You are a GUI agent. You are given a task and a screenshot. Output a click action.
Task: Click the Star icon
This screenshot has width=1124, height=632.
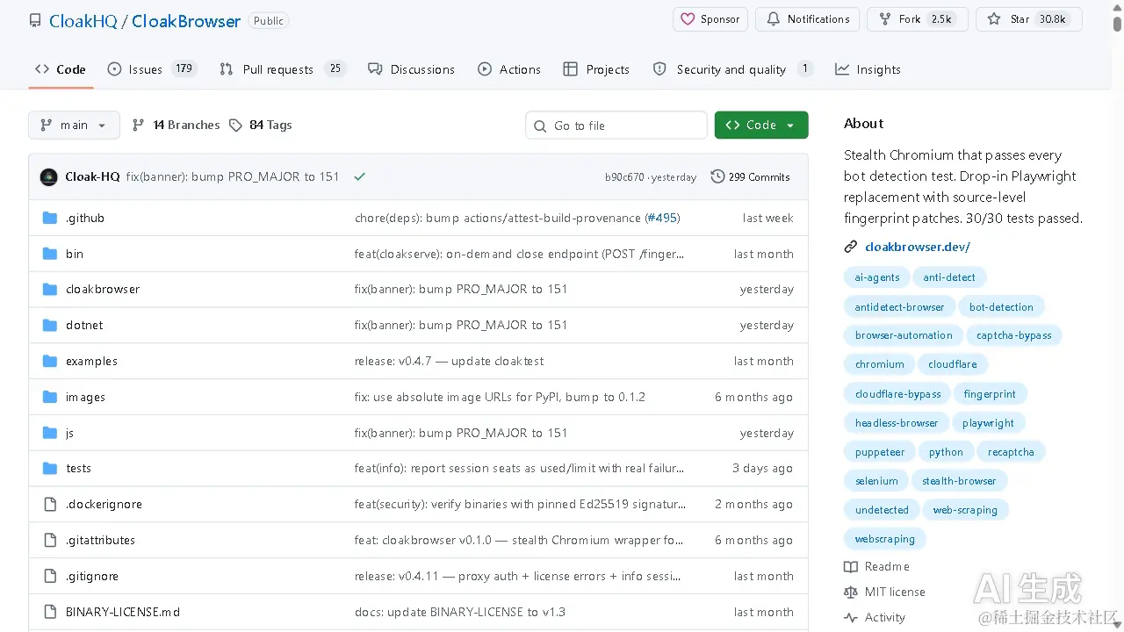(994, 19)
